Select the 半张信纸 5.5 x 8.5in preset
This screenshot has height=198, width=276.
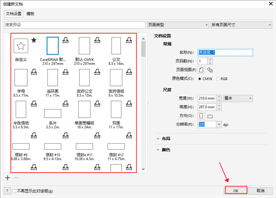21,109
